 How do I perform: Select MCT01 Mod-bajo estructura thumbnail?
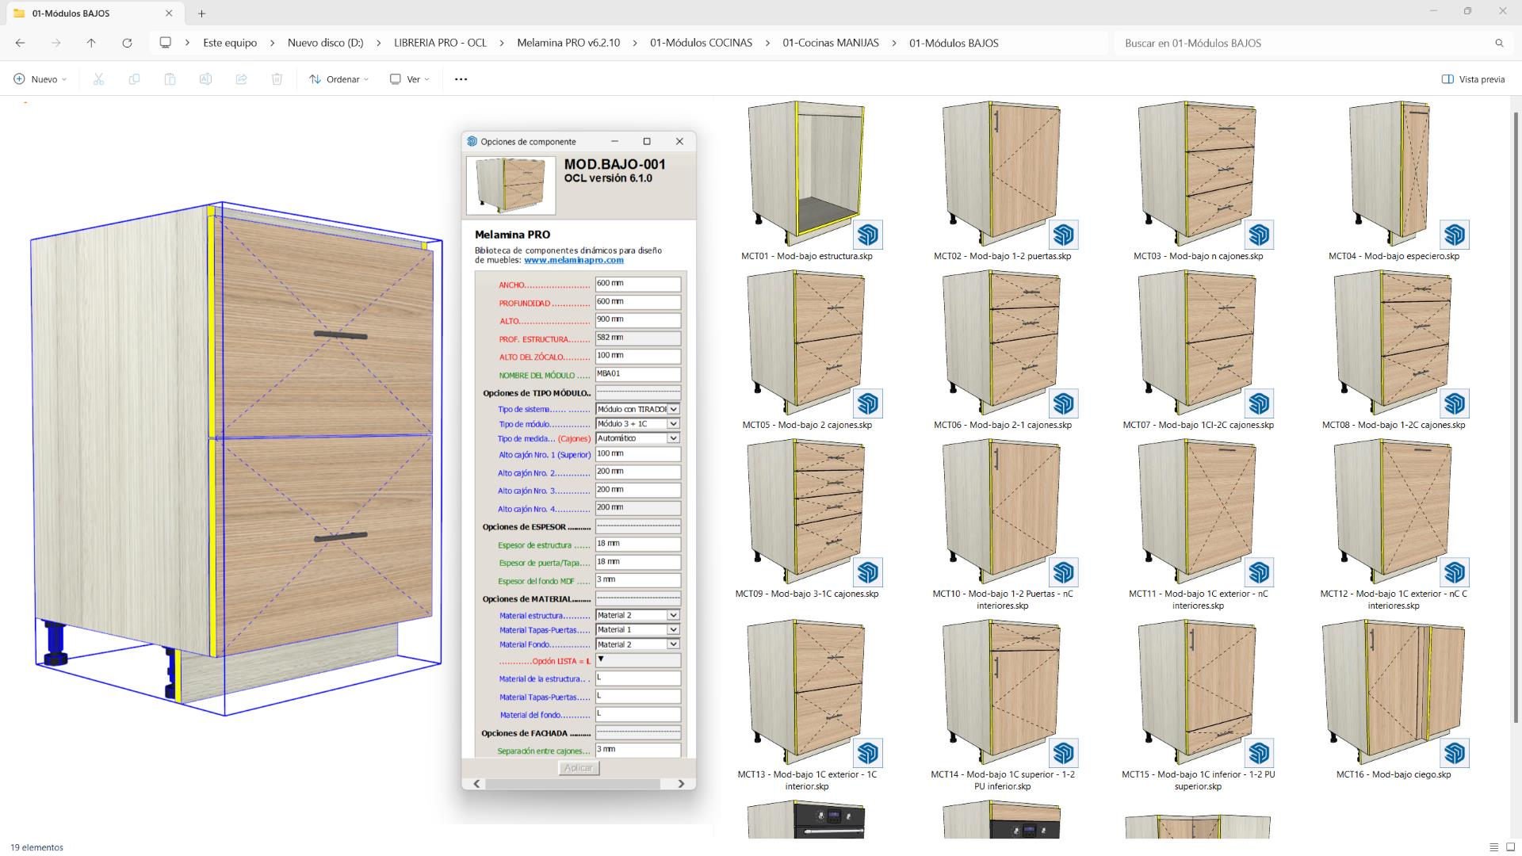pyautogui.click(x=806, y=174)
